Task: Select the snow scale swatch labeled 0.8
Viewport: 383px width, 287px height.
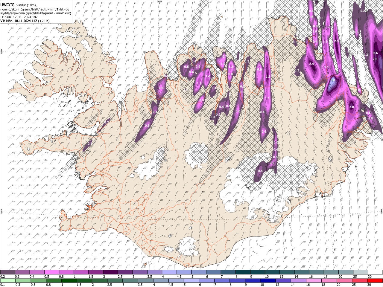Action: [x=66, y=272]
